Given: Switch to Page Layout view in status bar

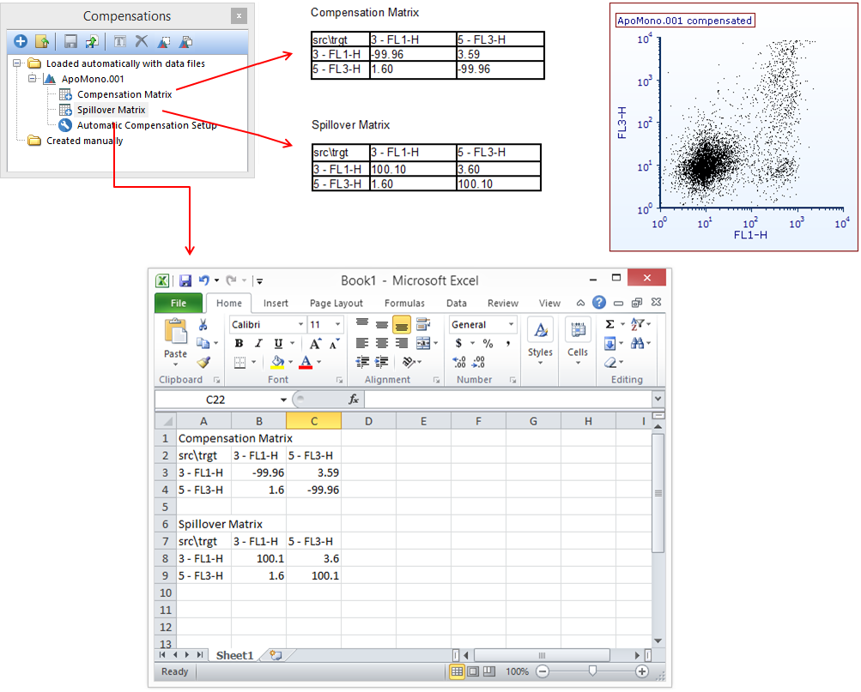Looking at the screenshot, I should pos(473,671).
